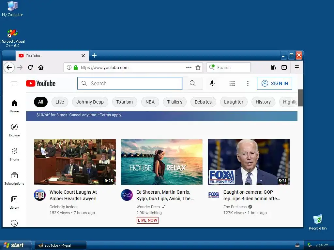Click the page vertical scrollbar thumb

pyautogui.click(x=300, y=98)
